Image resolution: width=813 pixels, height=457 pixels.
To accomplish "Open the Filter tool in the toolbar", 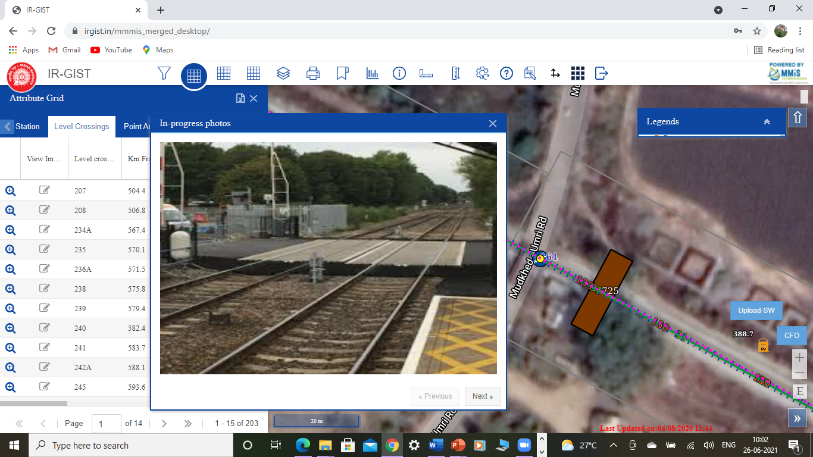I will [x=164, y=73].
